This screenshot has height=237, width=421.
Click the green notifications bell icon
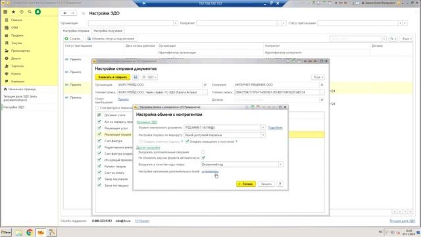(x=38, y=12)
